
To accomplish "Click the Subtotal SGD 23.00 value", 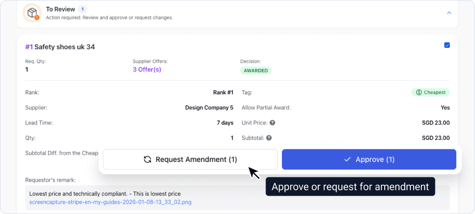I will [435, 138].
